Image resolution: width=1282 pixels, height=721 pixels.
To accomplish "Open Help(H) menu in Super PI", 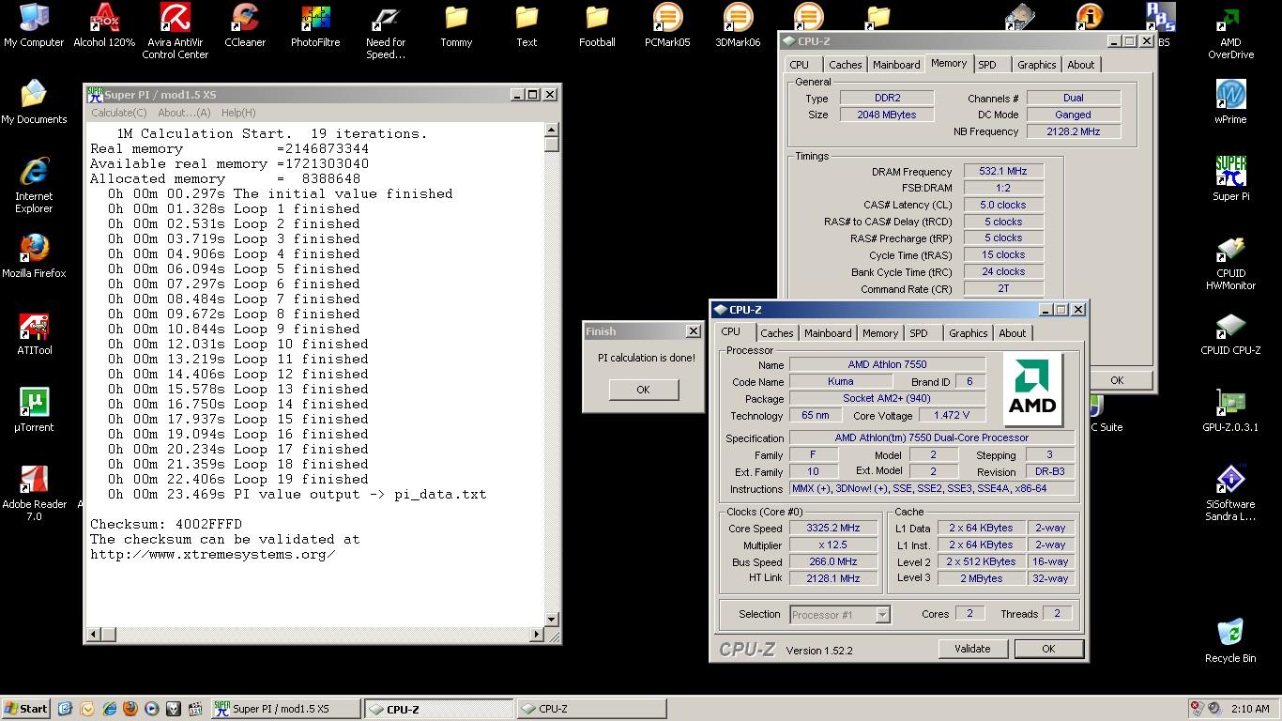I will point(238,113).
